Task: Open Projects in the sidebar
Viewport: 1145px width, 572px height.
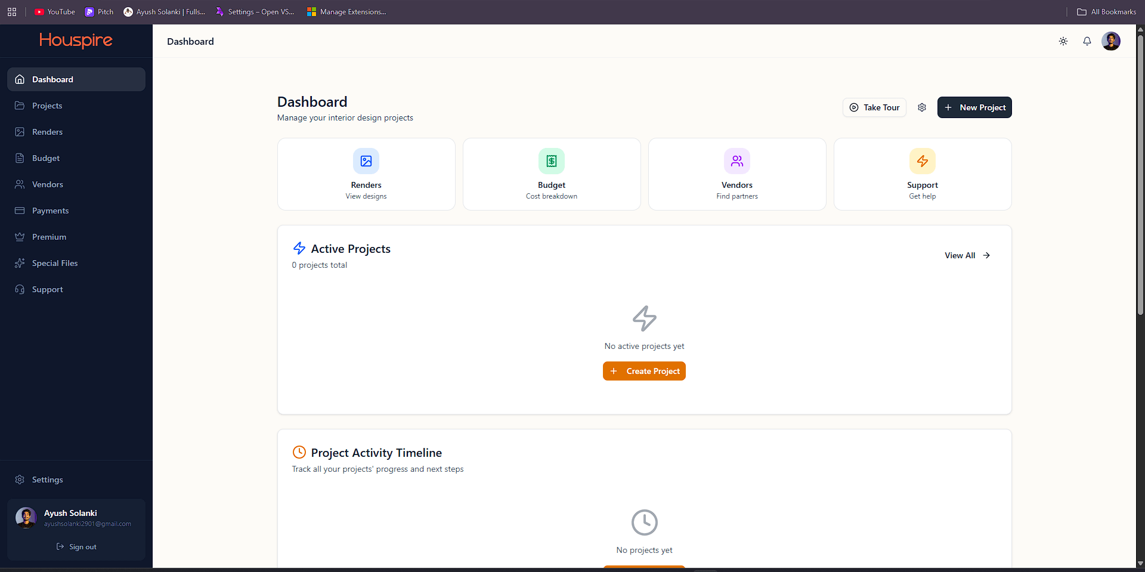Action: pos(76,106)
